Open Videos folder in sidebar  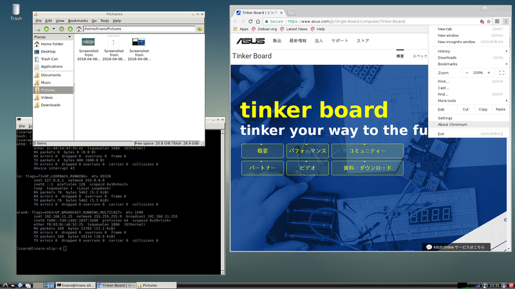tap(53, 98)
